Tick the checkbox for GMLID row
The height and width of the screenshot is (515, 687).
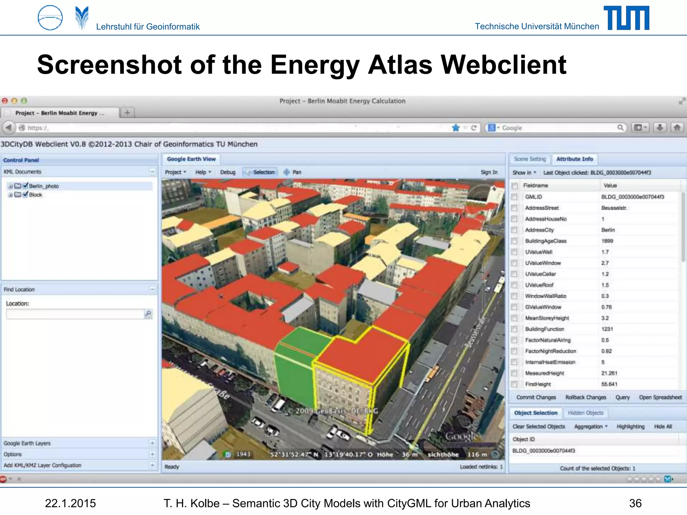pos(514,197)
